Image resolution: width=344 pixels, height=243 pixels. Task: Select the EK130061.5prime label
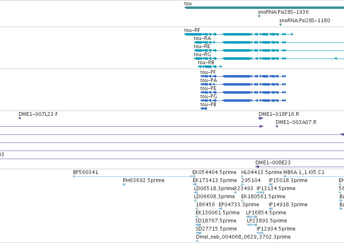tap(217, 213)
